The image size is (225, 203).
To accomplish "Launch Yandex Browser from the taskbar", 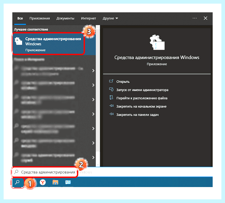I will tap(42, 182).
